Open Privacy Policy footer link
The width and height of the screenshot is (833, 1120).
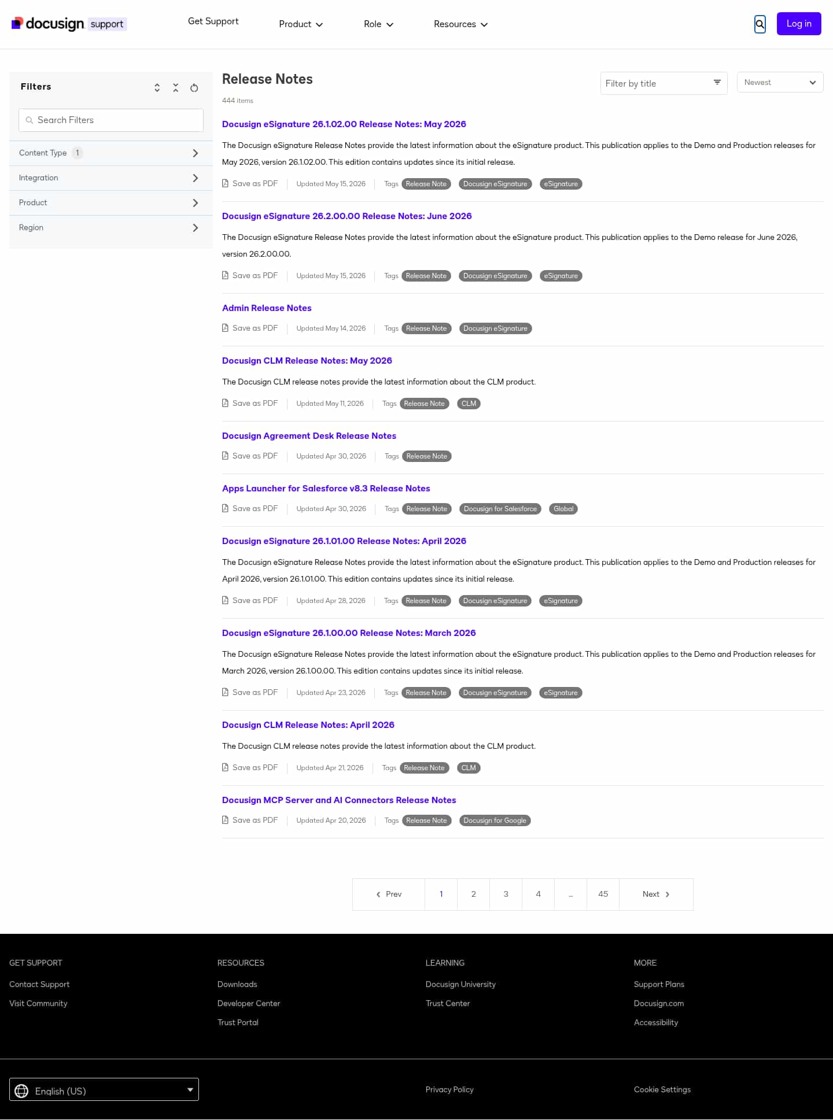pos(449,1089)
